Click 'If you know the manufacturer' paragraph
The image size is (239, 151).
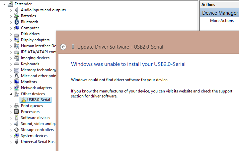coord(152,93)
